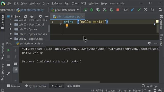This screenshot has height=92, width=164.
Task: Click the UTF-8 file encoding widget
Action: pyautogui.click(x=100, y=90)
